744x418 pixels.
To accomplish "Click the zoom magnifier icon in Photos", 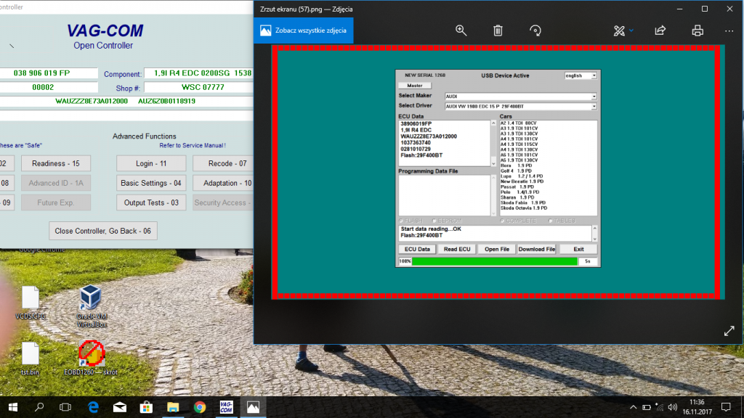I will 461,30.
